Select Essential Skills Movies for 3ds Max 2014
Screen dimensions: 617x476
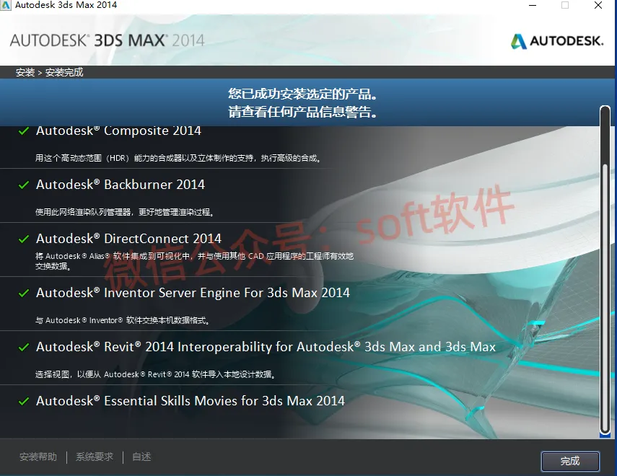coord(191,401)
